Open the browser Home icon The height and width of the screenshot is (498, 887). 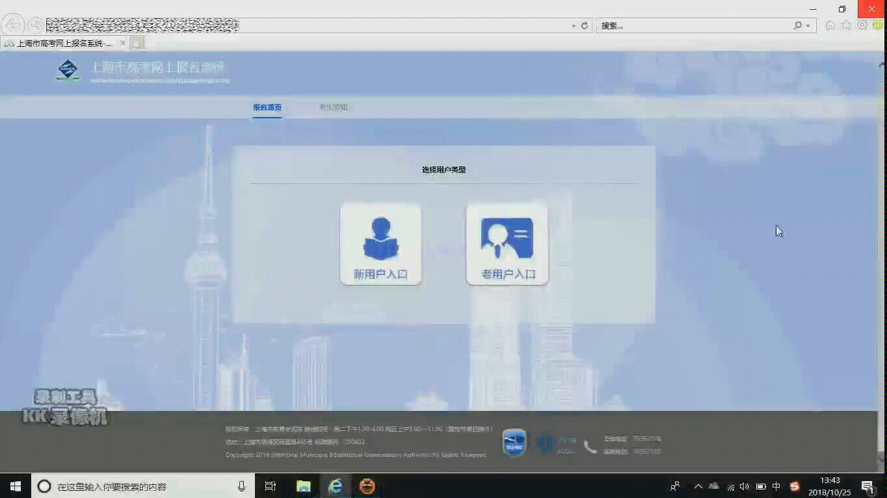(x=830, y=25)
